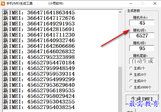Click the 随机尾部 label
The image size is (161, 112).
[140, 56]
